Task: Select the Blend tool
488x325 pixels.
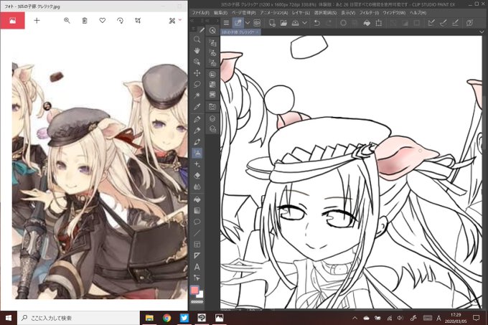Action: coord(197,187)
